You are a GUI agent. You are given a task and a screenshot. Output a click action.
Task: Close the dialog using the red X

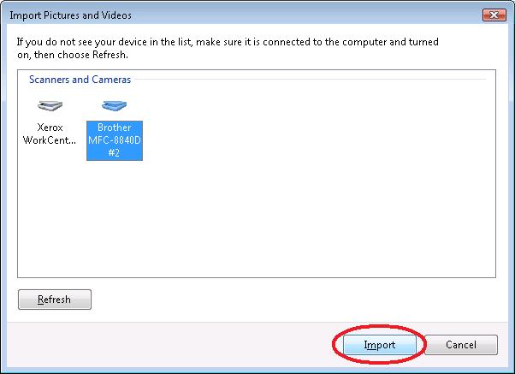(494, 15)
